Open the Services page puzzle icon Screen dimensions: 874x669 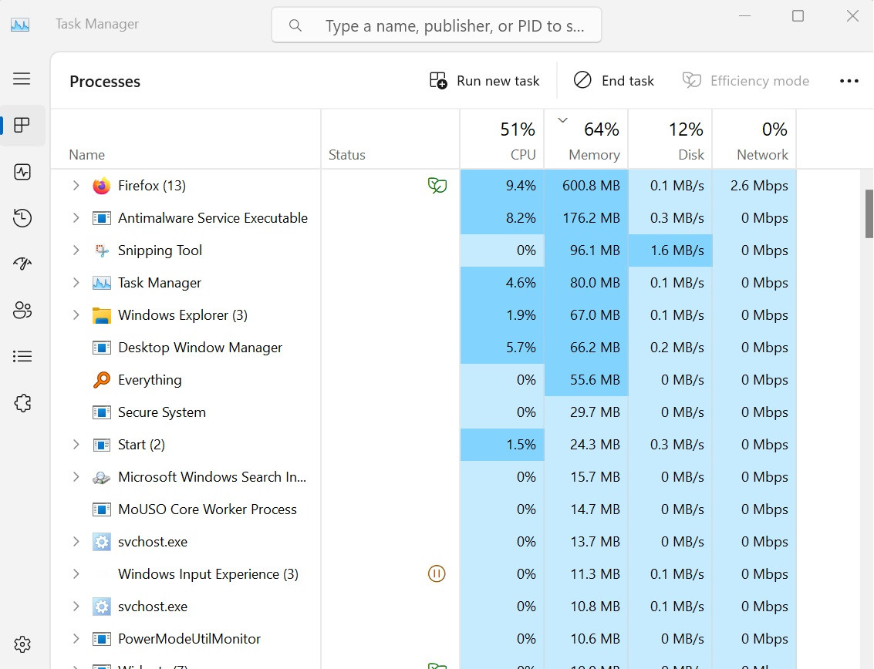click(22, 403)
